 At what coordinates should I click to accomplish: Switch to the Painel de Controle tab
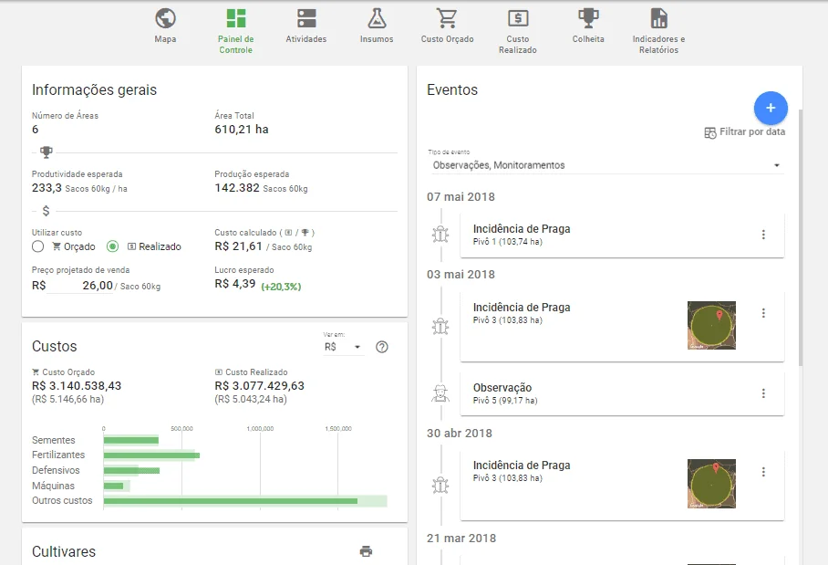236,20
